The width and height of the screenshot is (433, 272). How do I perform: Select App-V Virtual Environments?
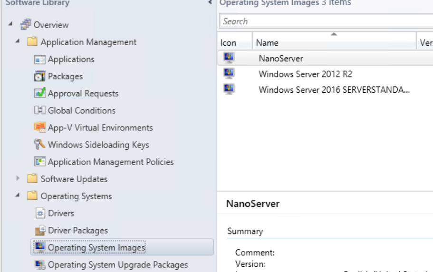(100, 127)
